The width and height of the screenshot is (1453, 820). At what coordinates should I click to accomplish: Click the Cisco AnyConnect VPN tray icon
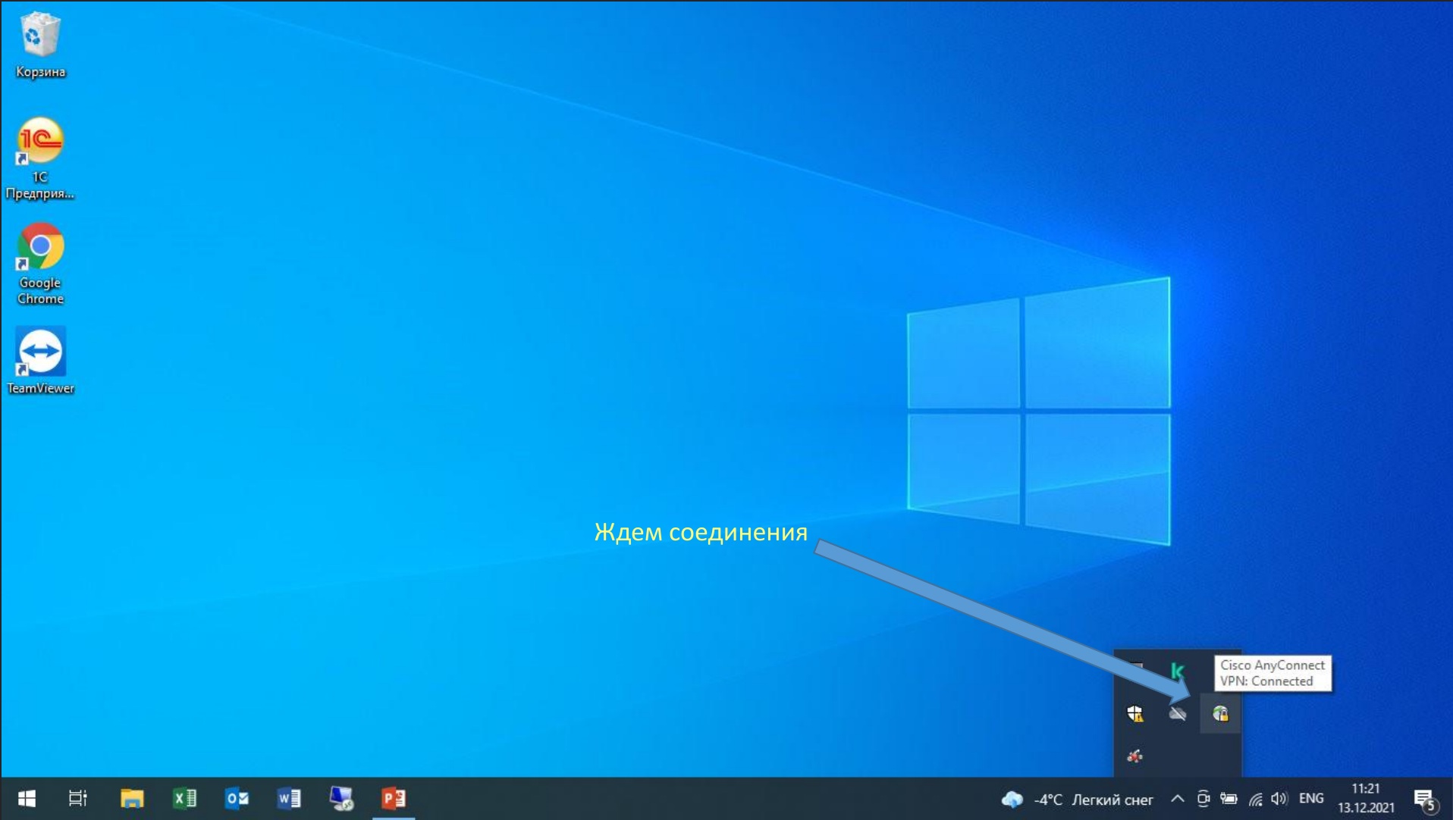[x=1219, y=713]
